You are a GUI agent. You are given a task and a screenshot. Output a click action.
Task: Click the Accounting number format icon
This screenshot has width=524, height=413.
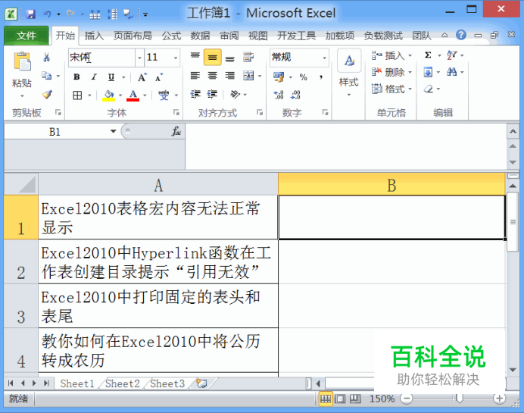[x=279, y=77]
